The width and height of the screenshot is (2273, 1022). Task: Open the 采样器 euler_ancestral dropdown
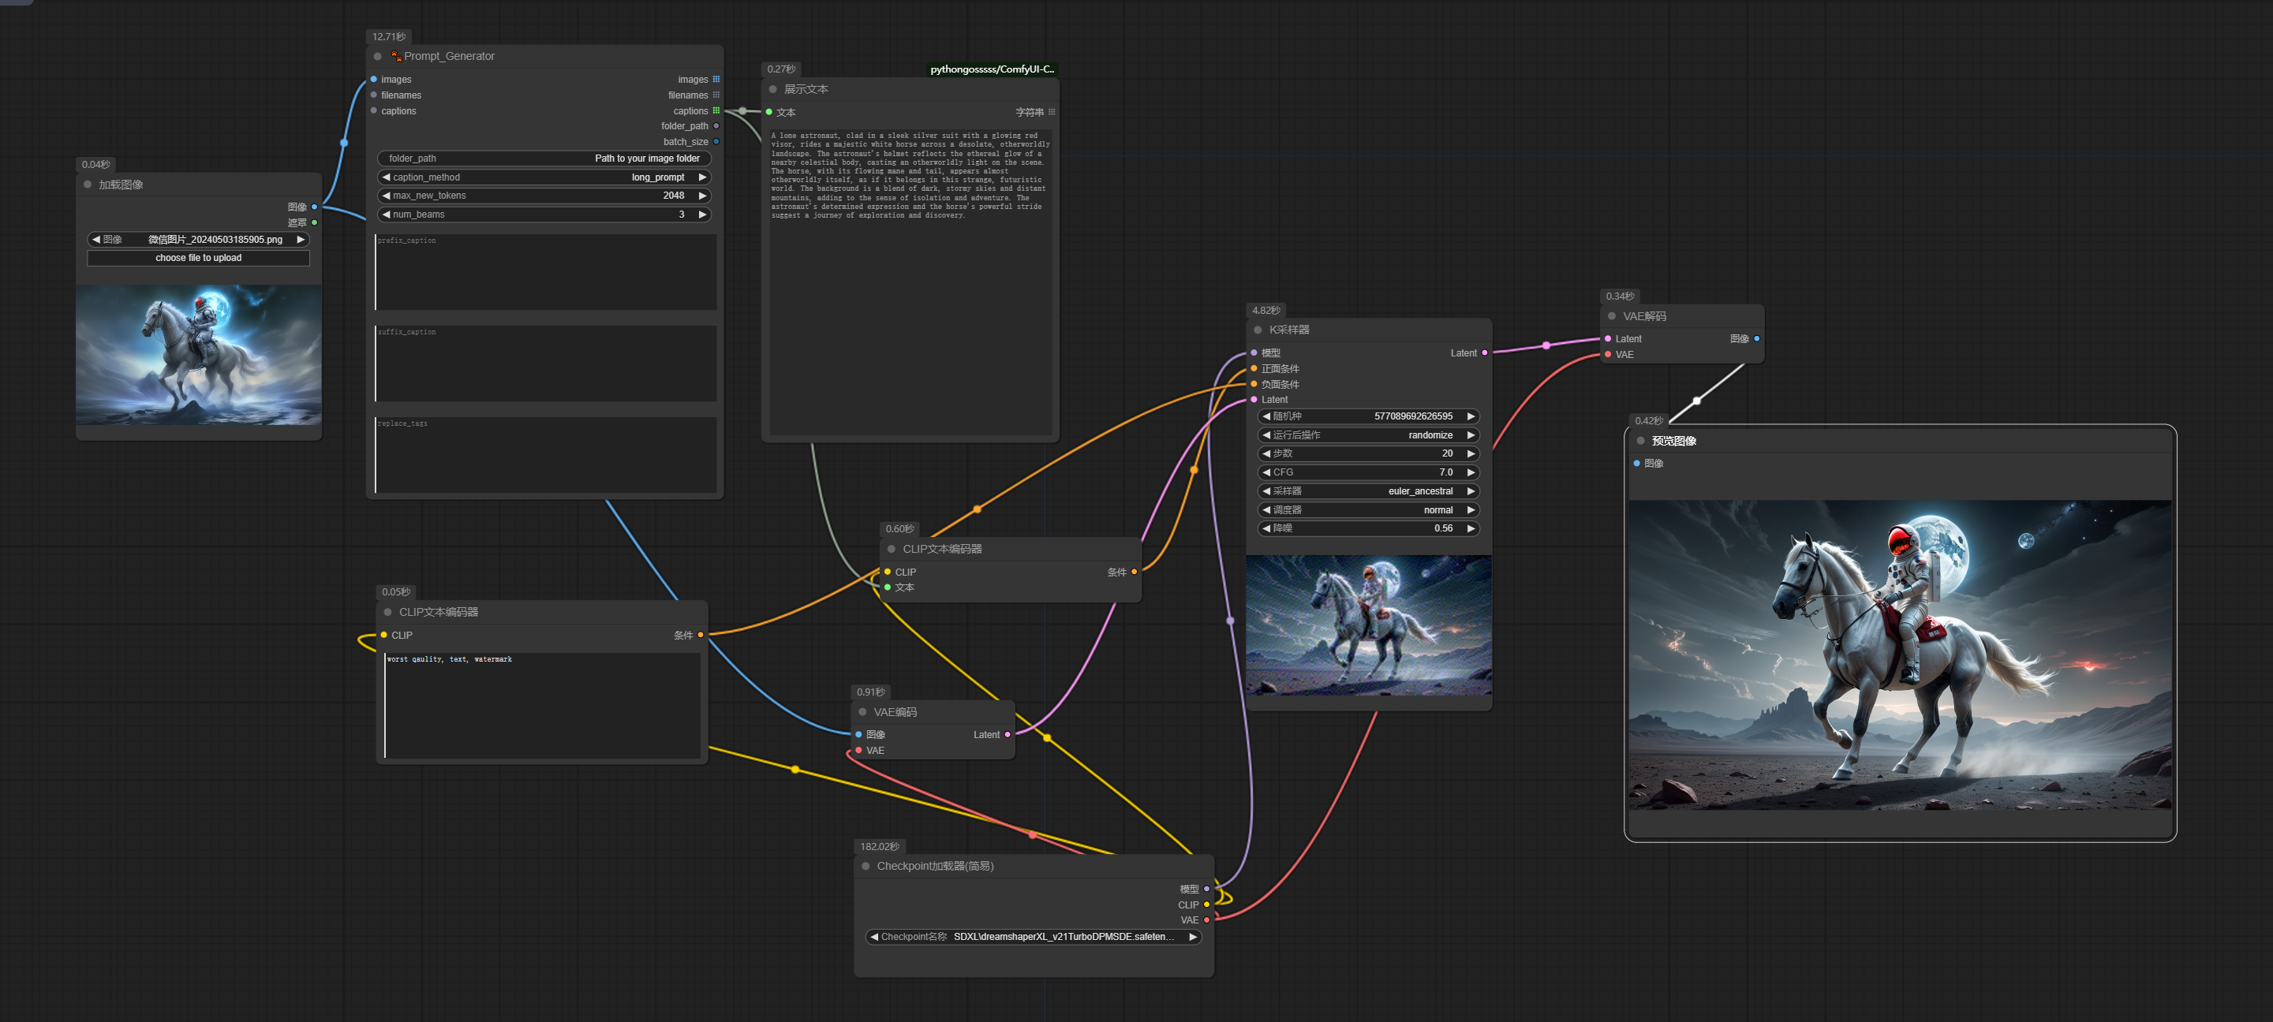click(x=1368, y=491)
